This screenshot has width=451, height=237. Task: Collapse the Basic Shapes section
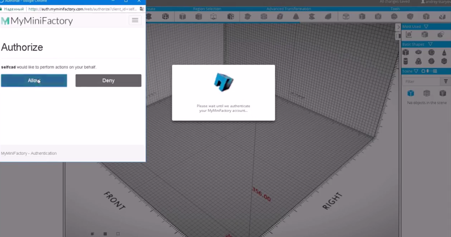pyautogui.click(x=430, y=44)
